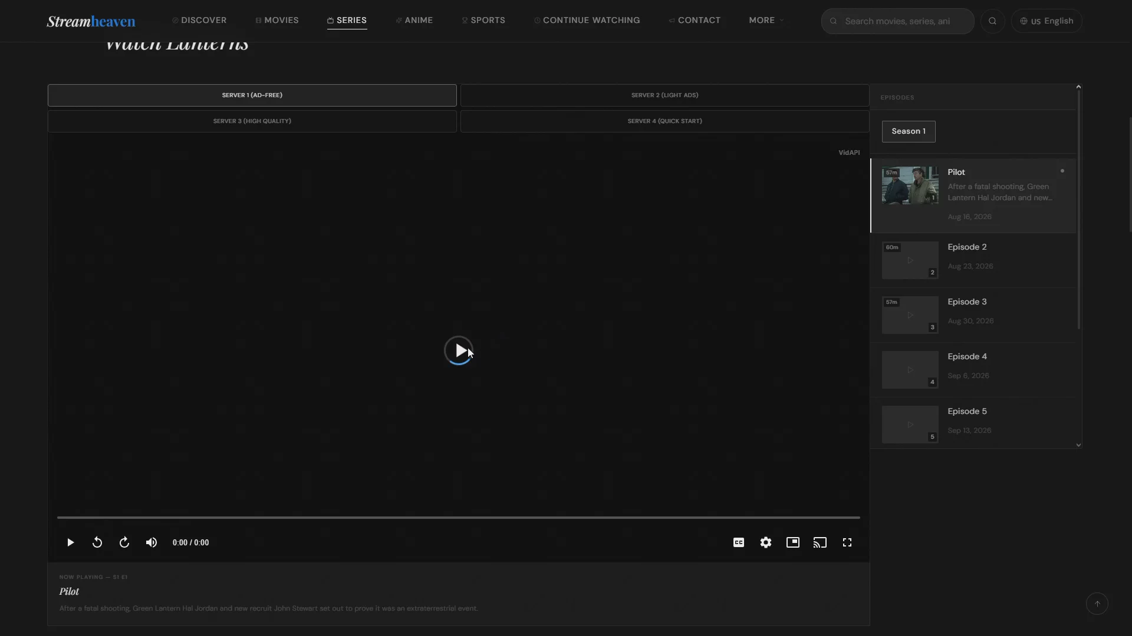Click the Streamheaven logo

(91, 21)
